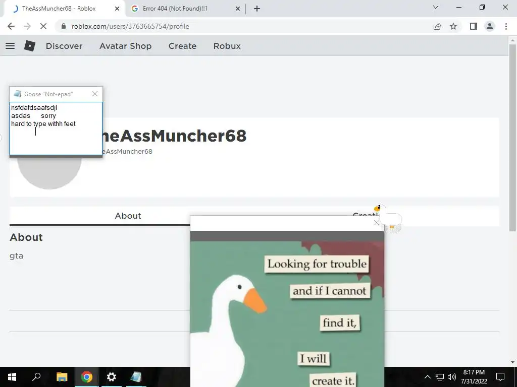Select the TheAssMuncher68 - Roblox tab

(x=64, y=9)
